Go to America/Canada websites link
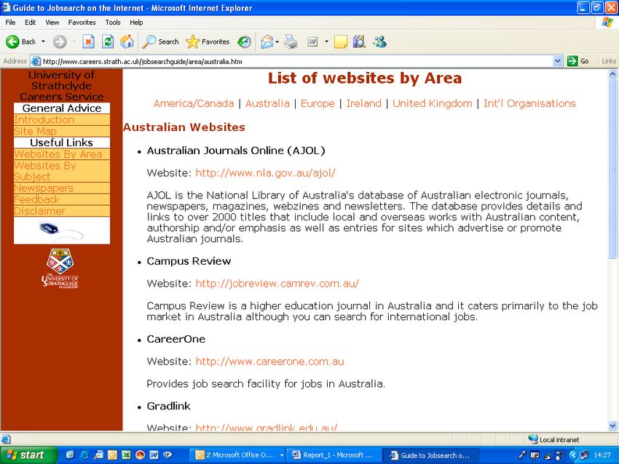 pyautogui.click(x=194, y=103)
